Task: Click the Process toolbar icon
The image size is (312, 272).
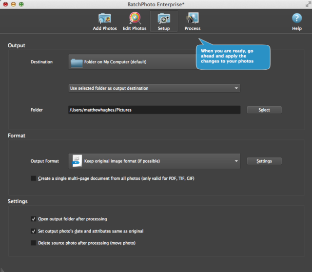Action: pyautogui.click(x=193, y=19)
